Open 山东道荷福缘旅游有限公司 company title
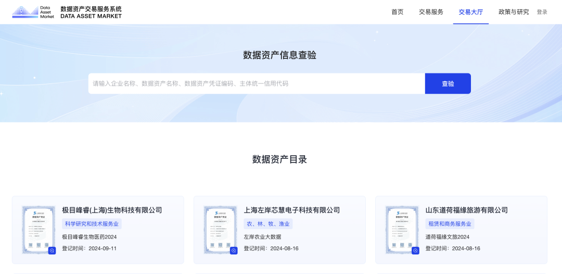562x274 pixels. tap(466, 210)
